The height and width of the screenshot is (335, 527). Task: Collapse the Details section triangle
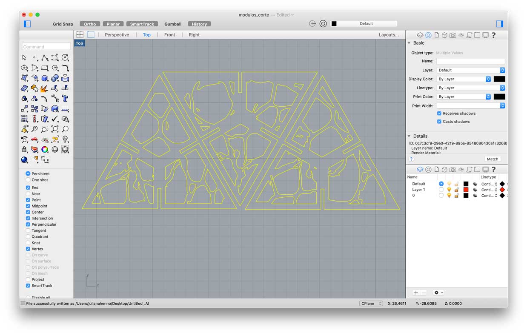[x=409, y=136]
